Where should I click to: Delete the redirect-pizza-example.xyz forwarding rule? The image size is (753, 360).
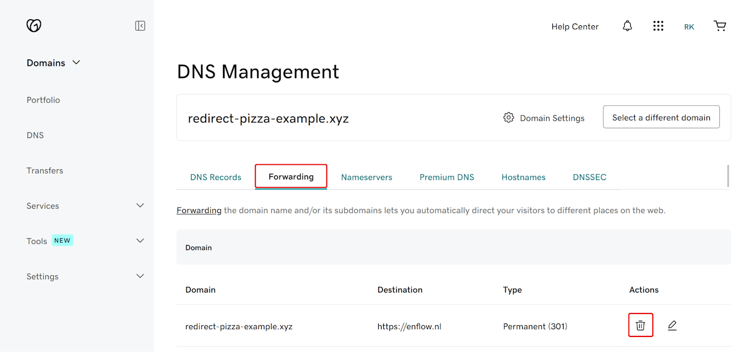point(640,325)
